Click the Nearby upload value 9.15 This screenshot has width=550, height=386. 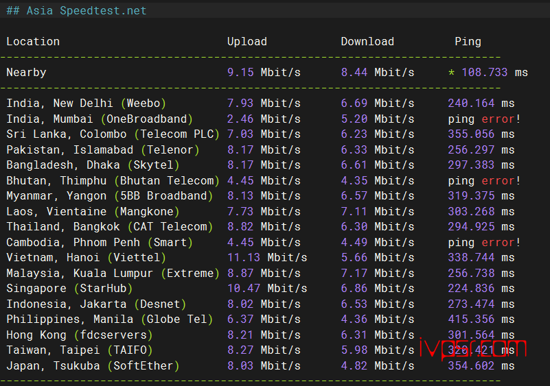click(x=240, y=73)
